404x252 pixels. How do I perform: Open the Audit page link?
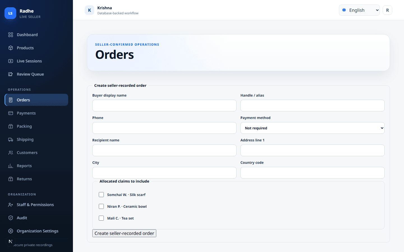coord(36,218)
